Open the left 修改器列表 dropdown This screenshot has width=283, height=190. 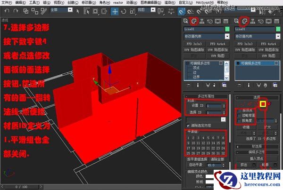pos(227,37)
